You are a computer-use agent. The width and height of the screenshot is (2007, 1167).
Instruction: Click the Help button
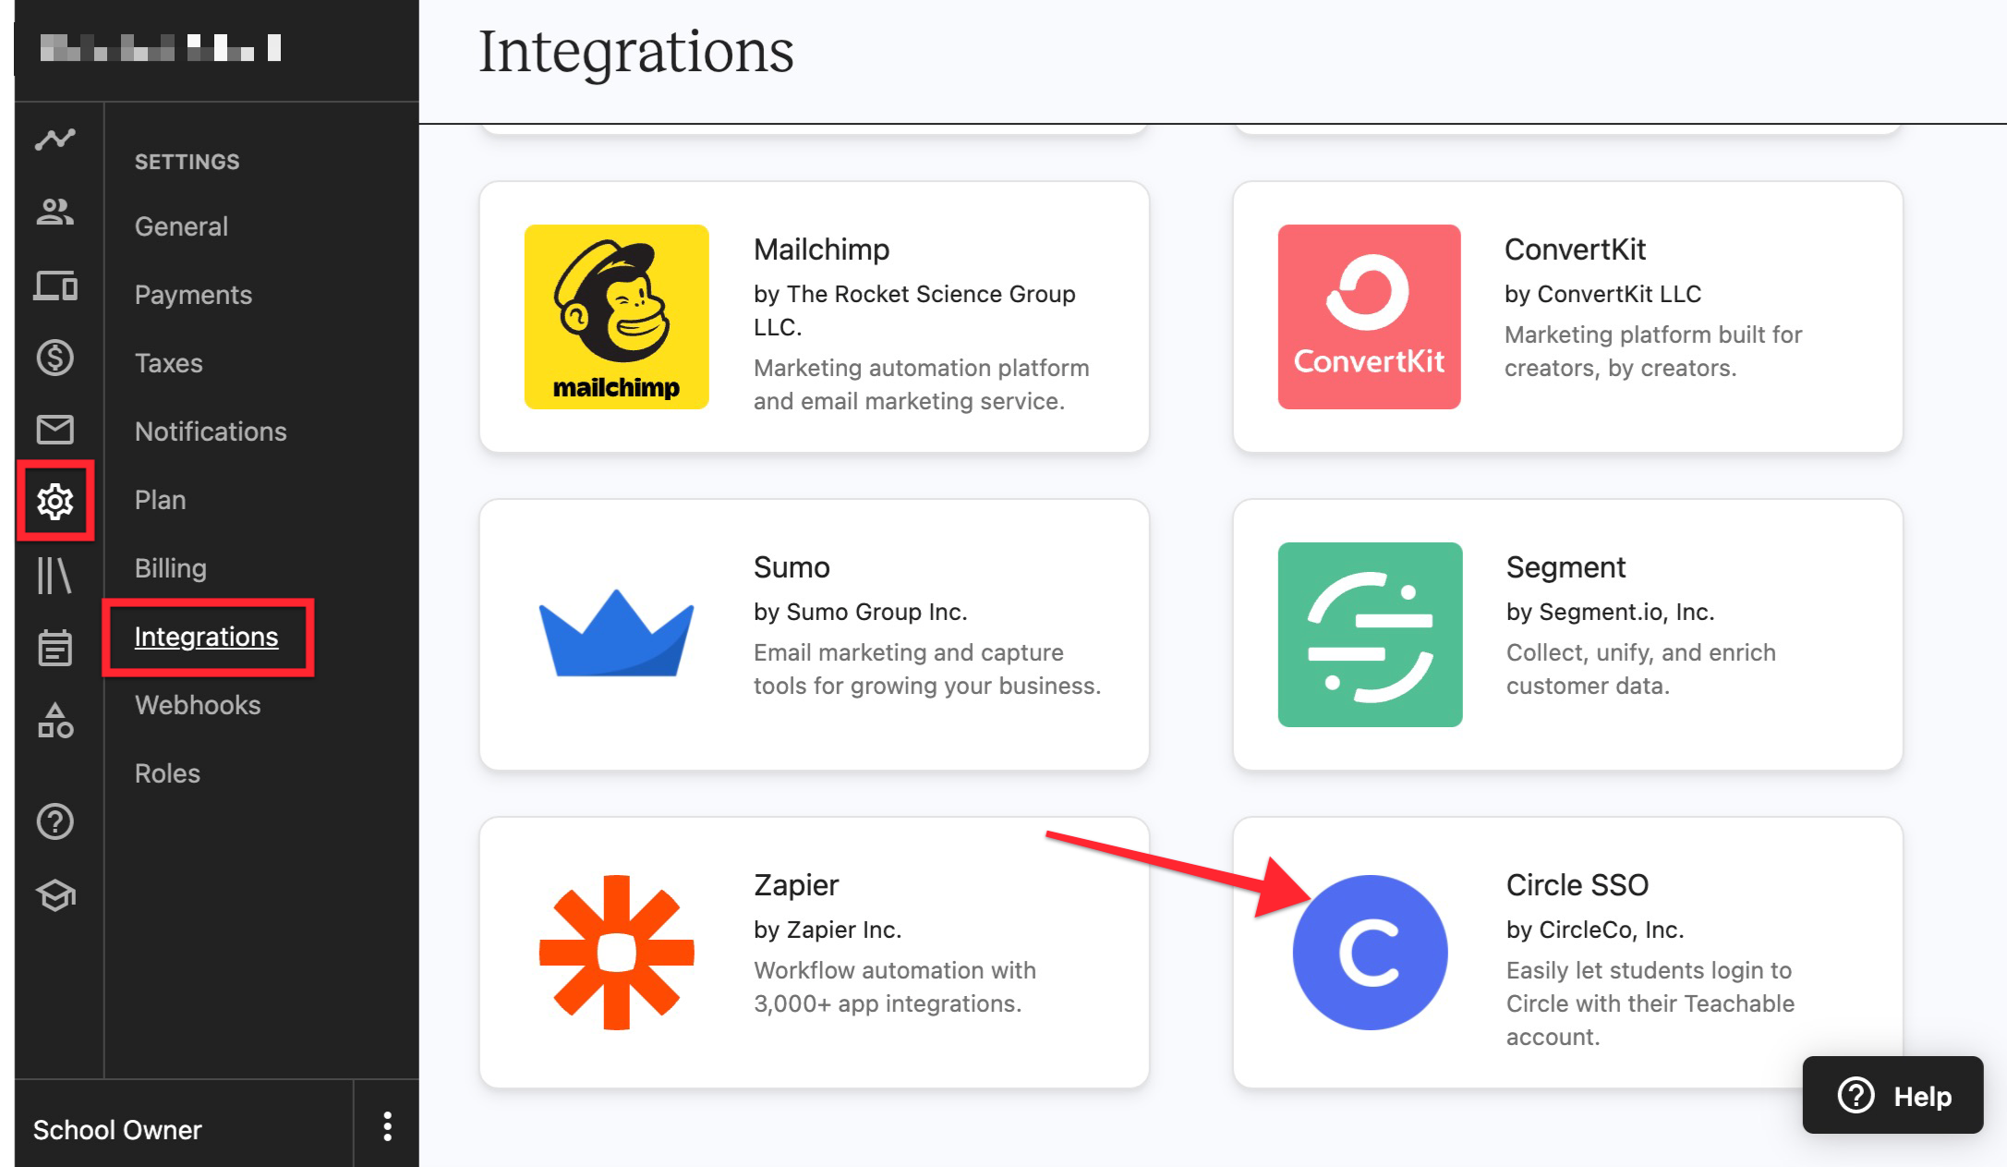tap(1893, 1096)
